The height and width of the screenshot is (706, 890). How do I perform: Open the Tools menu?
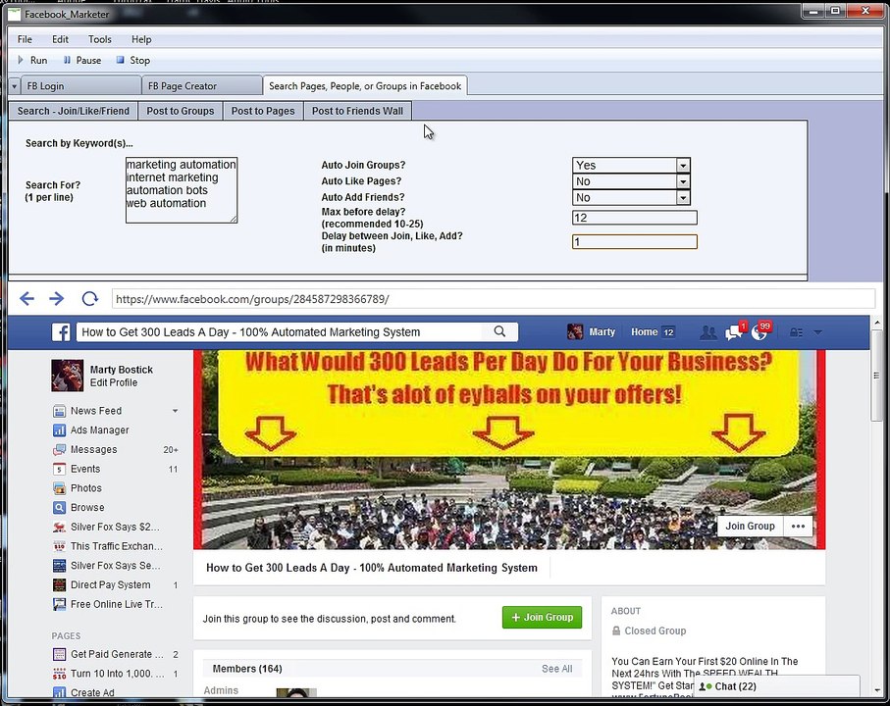[100, 39]
